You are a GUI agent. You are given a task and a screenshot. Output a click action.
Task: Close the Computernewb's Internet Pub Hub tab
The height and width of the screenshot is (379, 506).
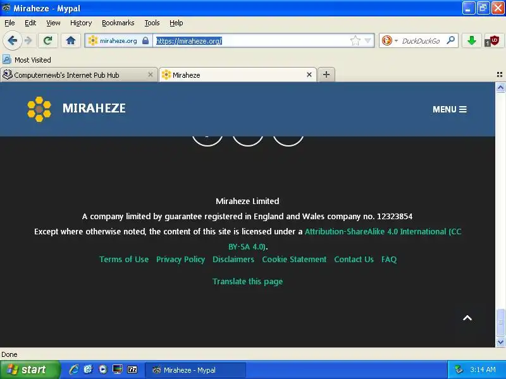151,75
